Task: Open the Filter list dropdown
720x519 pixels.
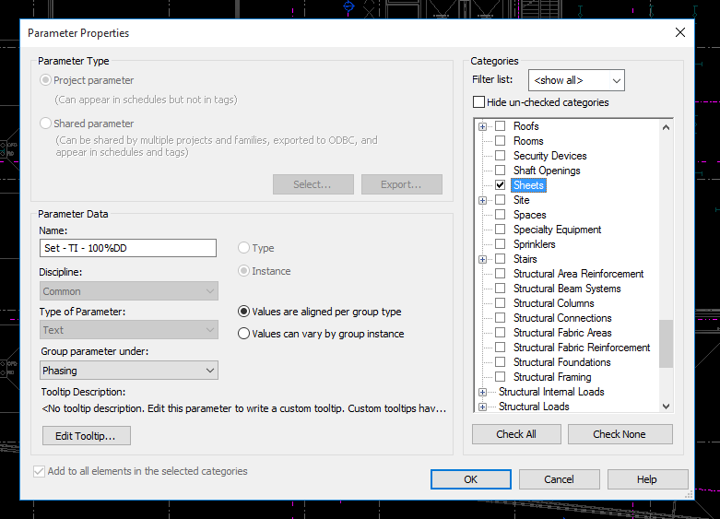Action: pyautogui.click(x=576, y=80)
